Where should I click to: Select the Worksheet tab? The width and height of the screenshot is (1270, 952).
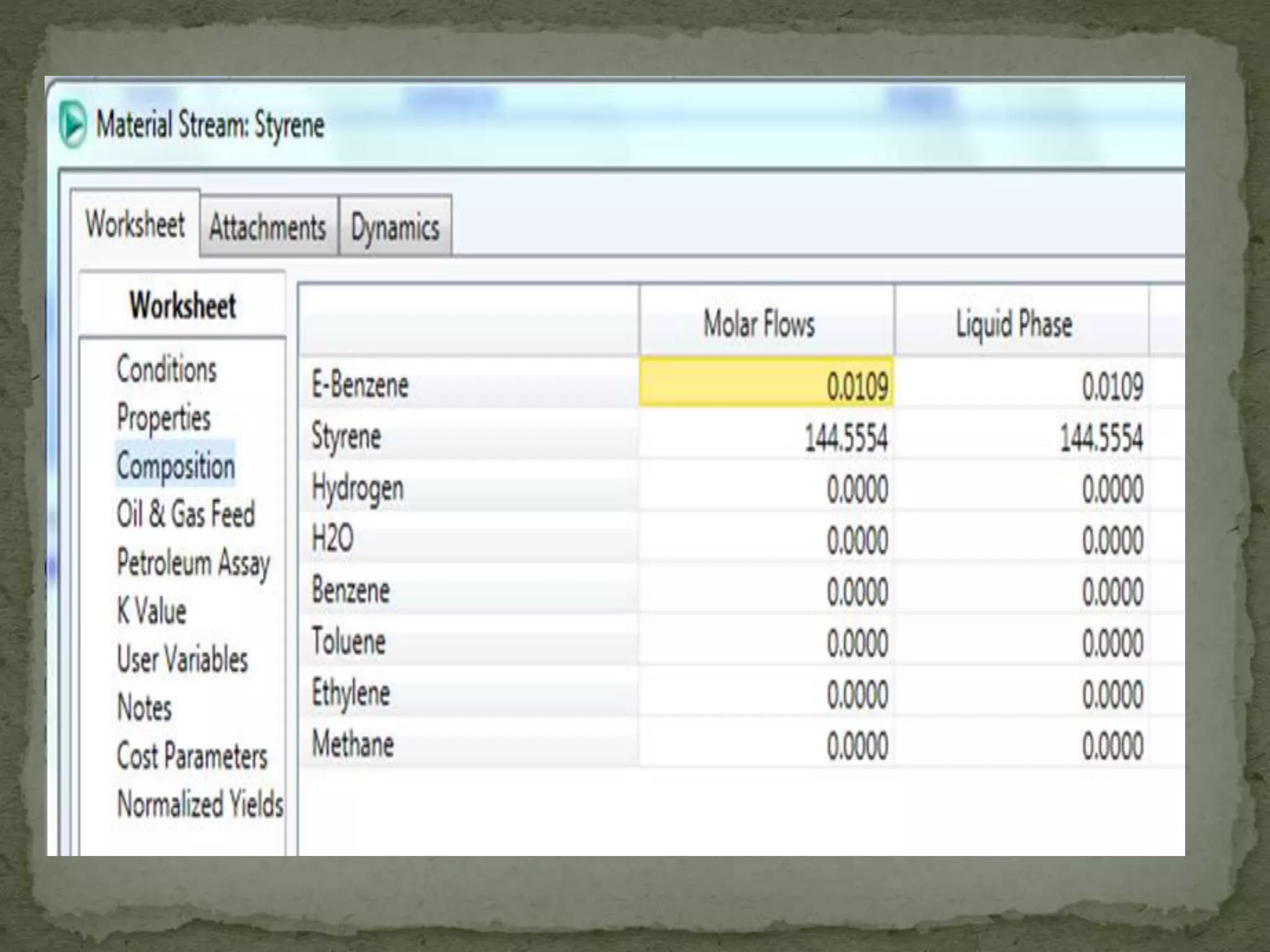135,224
